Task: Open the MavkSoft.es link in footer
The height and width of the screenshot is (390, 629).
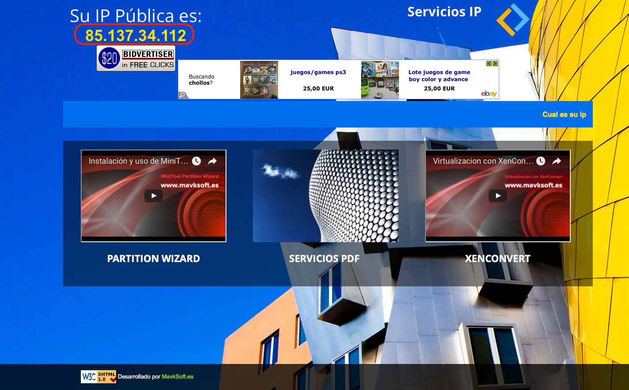Action: click(177, 377)
